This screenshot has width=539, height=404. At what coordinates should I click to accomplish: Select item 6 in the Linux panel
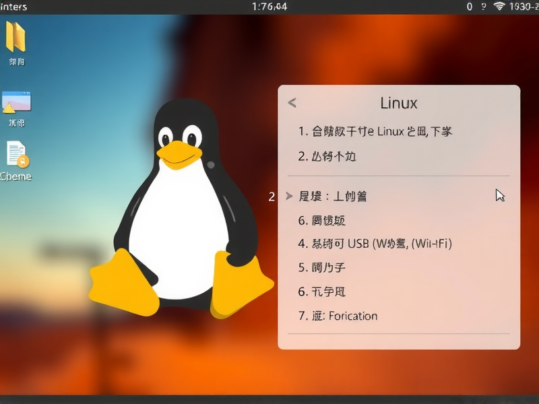[x=323, y=292]
